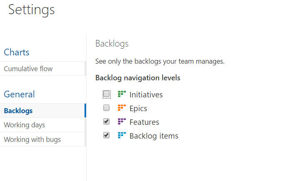Click the Backlog navigation levels heading
Viewport: 293px width, 181px height.
[138, 78]
